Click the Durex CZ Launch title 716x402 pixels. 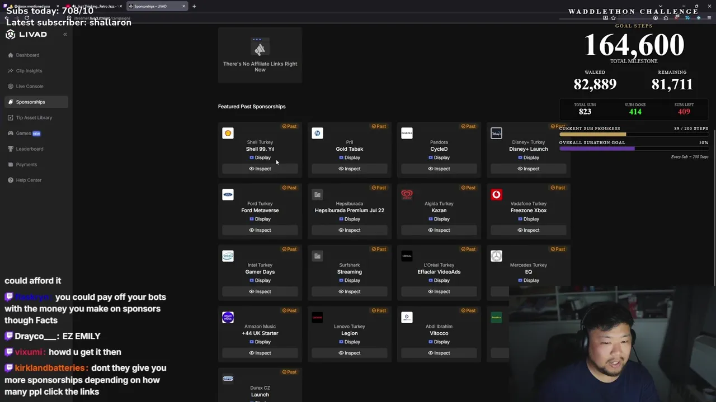pyautogui.click(x=260, y=395)
